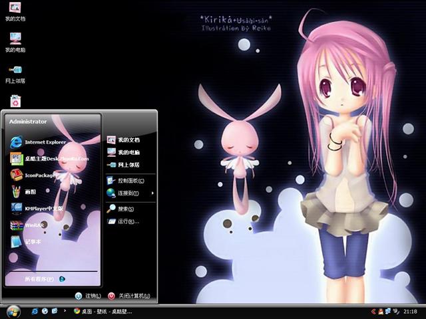
Task: Open WinRAR from the Start menu
Action: coord(33,225)
